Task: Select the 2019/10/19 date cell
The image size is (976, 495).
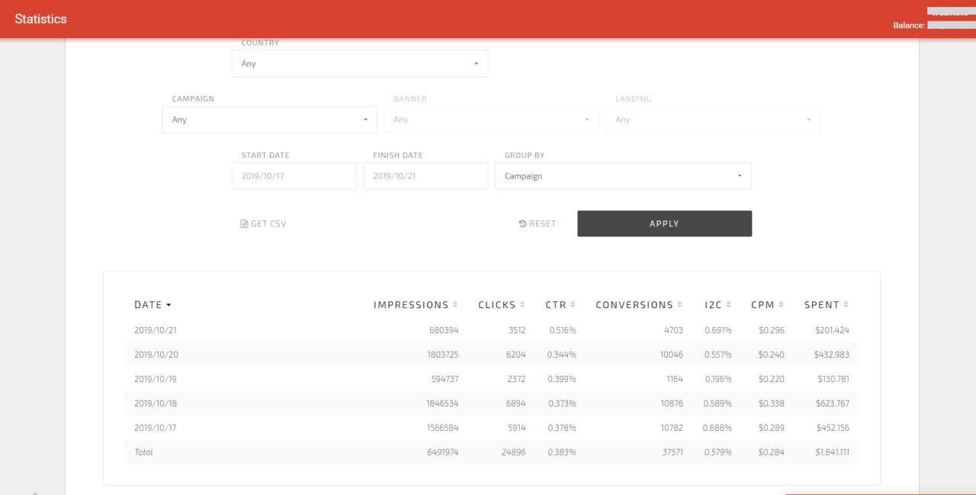Action: pyautogui.click(x=156, y=379)
